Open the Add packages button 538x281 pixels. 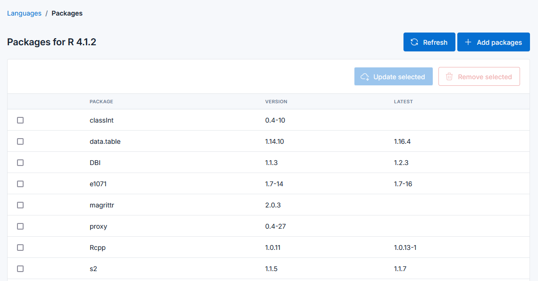[x=494, y=42]
